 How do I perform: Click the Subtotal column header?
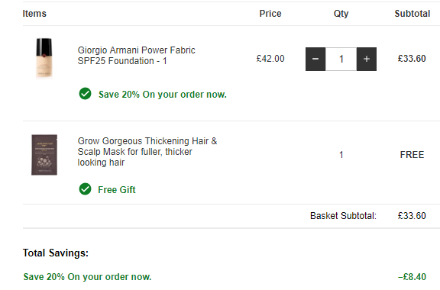pyautogui.click(x=412, y=14)
